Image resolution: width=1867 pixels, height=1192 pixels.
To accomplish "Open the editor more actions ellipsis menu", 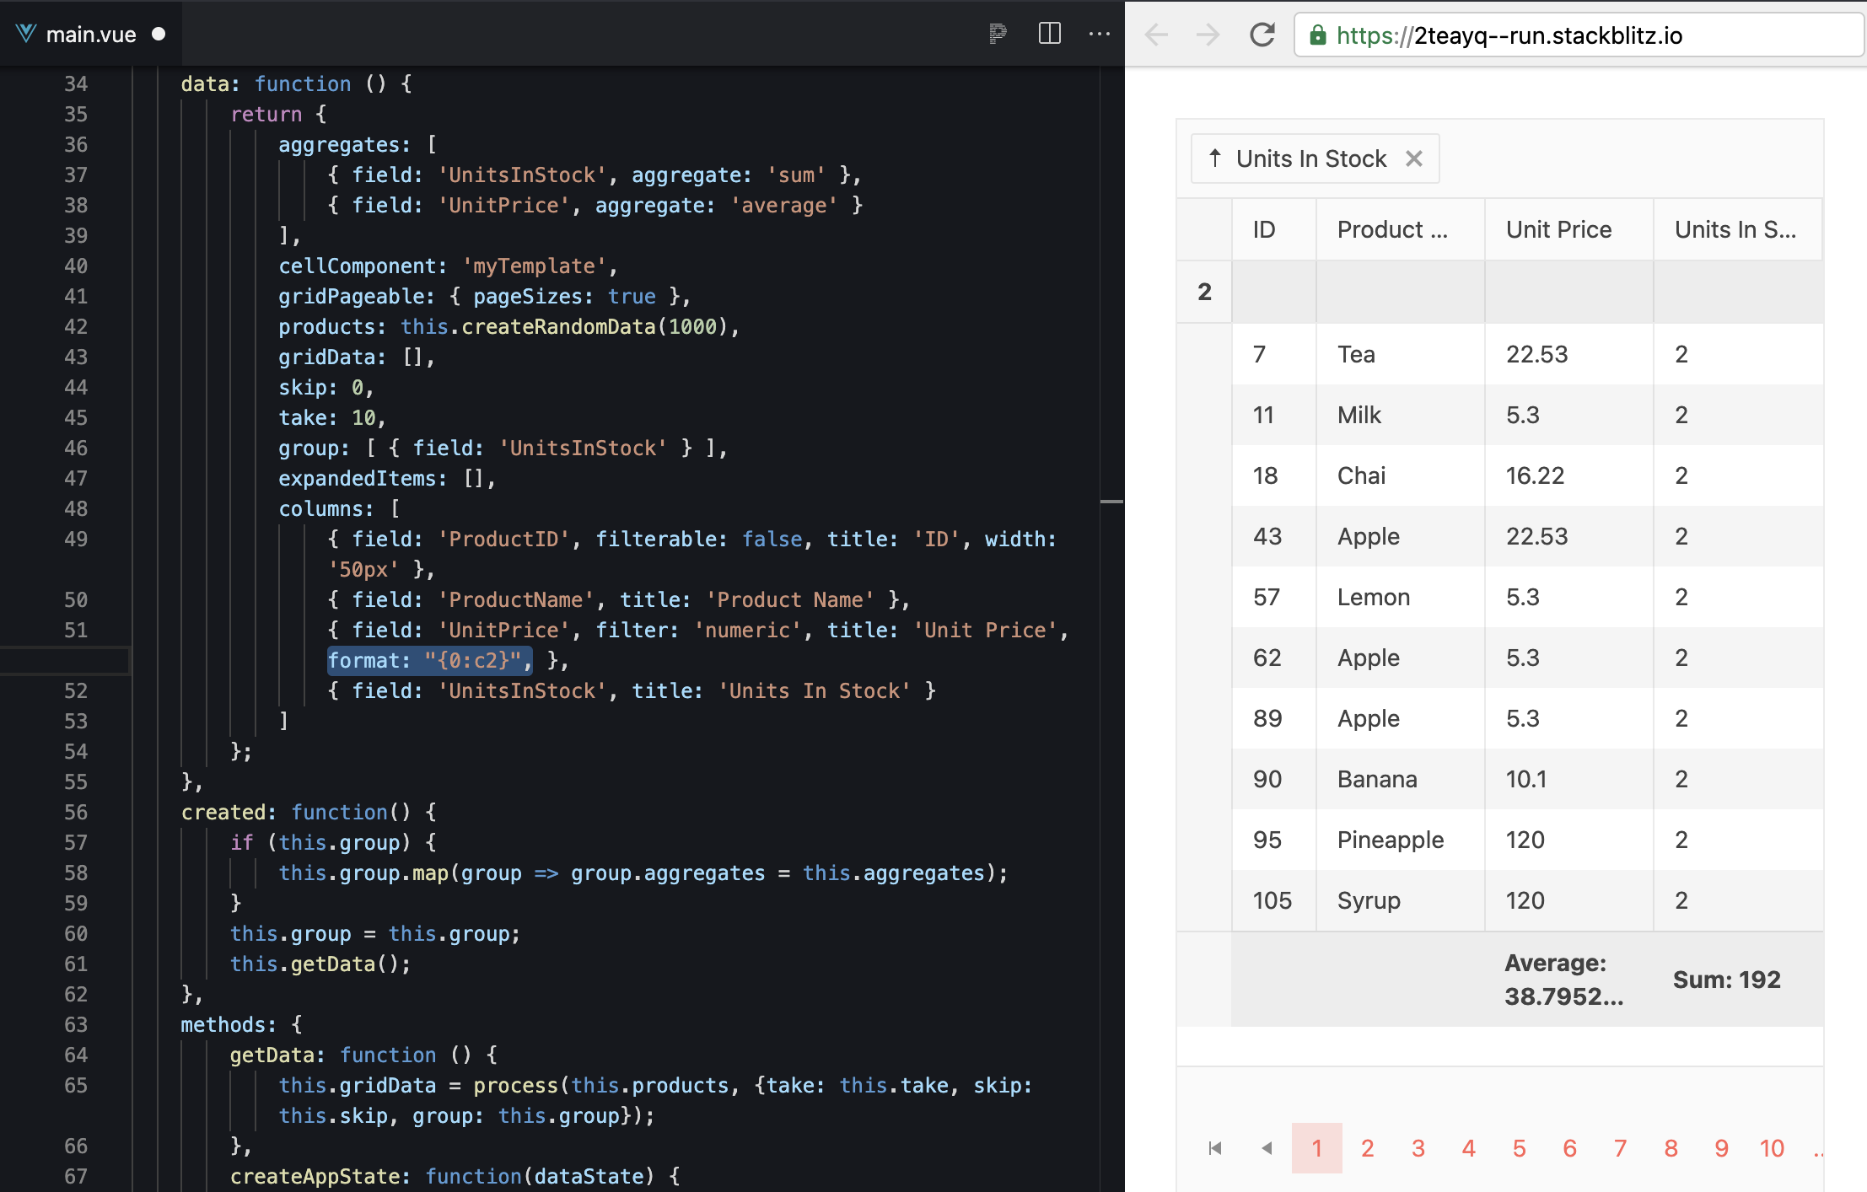I will point(1099,34).
